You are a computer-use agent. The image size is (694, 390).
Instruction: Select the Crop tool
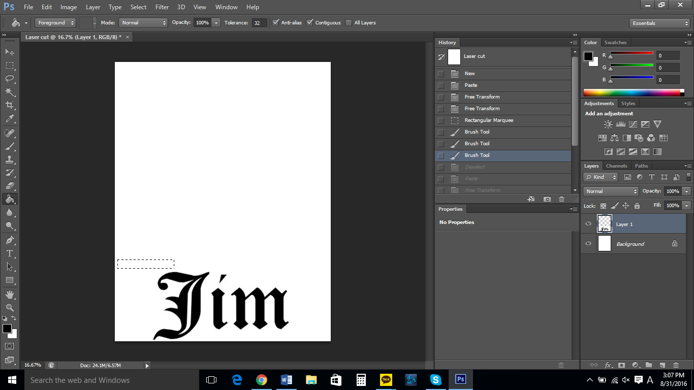coord(10,105)
